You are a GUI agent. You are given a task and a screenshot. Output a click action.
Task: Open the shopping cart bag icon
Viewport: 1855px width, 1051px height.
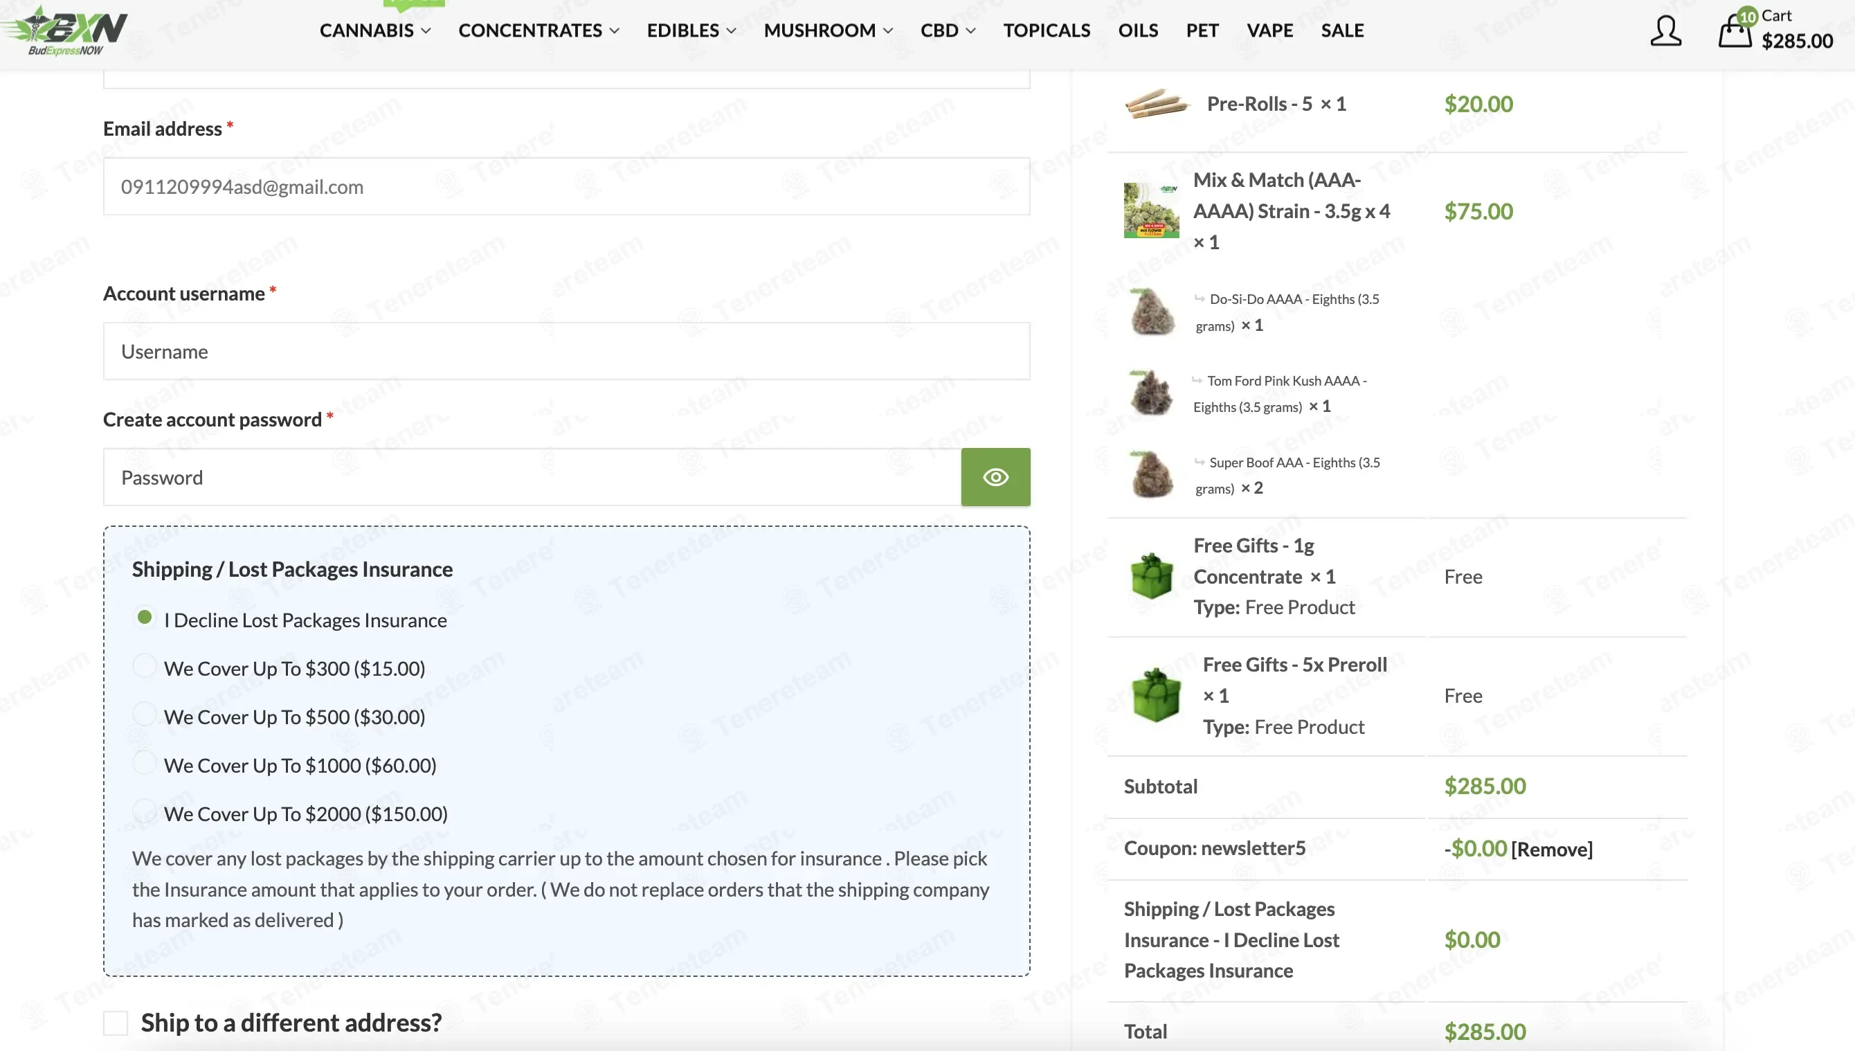pos(1735,30)
